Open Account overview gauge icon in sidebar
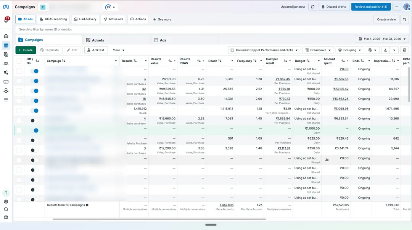Image resolution: width=412 pixels, height=230 pixels. point(6,36)
